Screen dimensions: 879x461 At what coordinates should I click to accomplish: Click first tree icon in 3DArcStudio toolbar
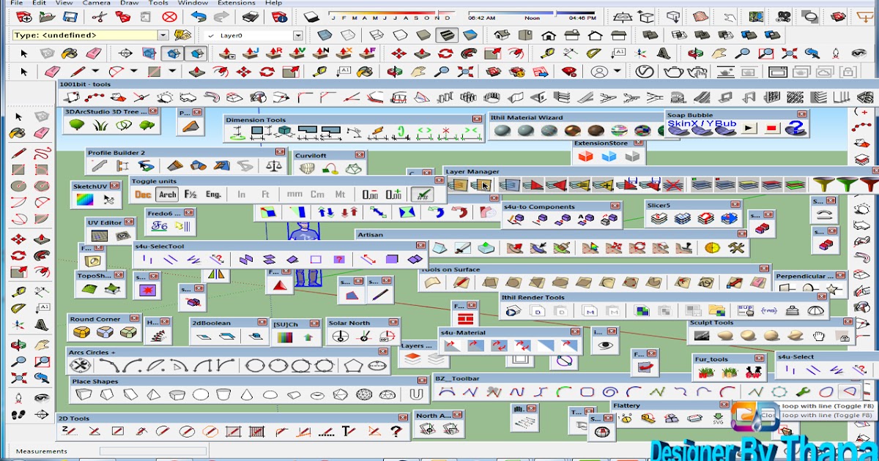(76, 126)
